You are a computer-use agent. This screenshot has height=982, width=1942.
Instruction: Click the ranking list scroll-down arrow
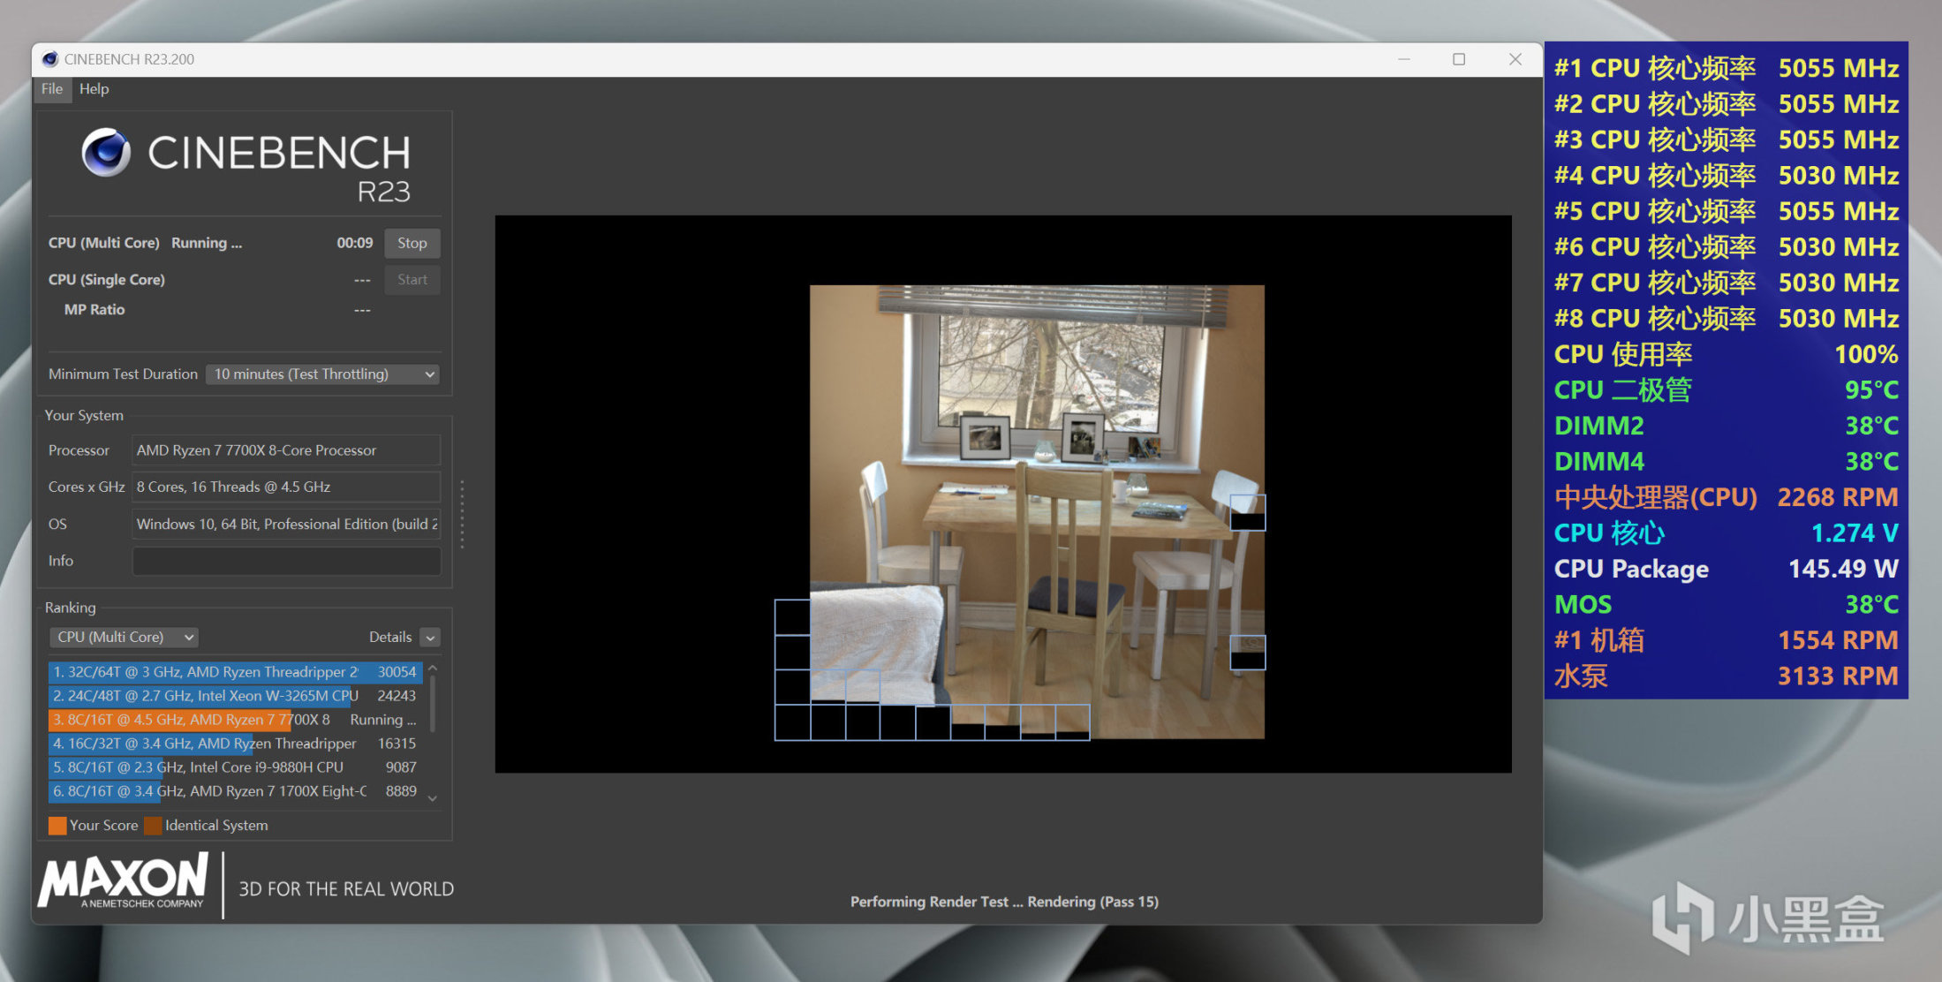433,798
